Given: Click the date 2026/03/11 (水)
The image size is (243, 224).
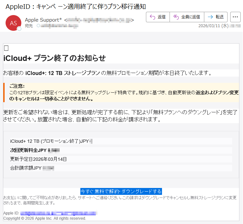Looking at the screenshot, I should [213, 26].
